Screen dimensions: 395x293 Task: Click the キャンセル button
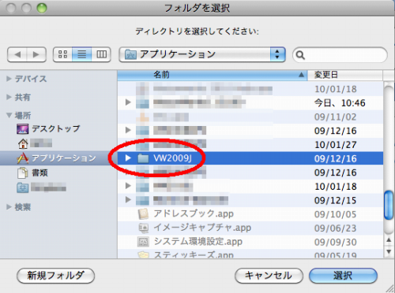(269, 276)
